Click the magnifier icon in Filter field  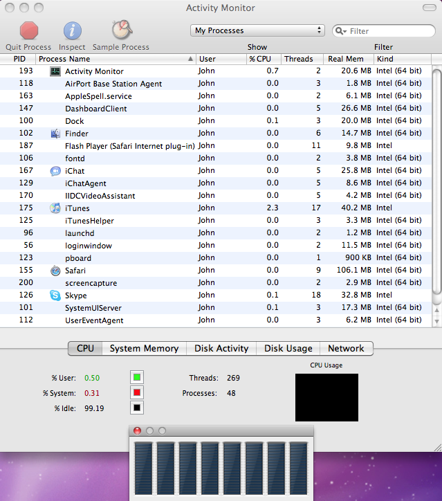coord(340,31)
